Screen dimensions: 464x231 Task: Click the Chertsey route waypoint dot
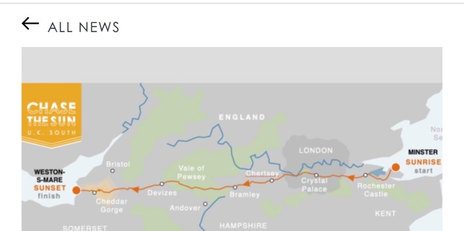(x=271, y=180)
